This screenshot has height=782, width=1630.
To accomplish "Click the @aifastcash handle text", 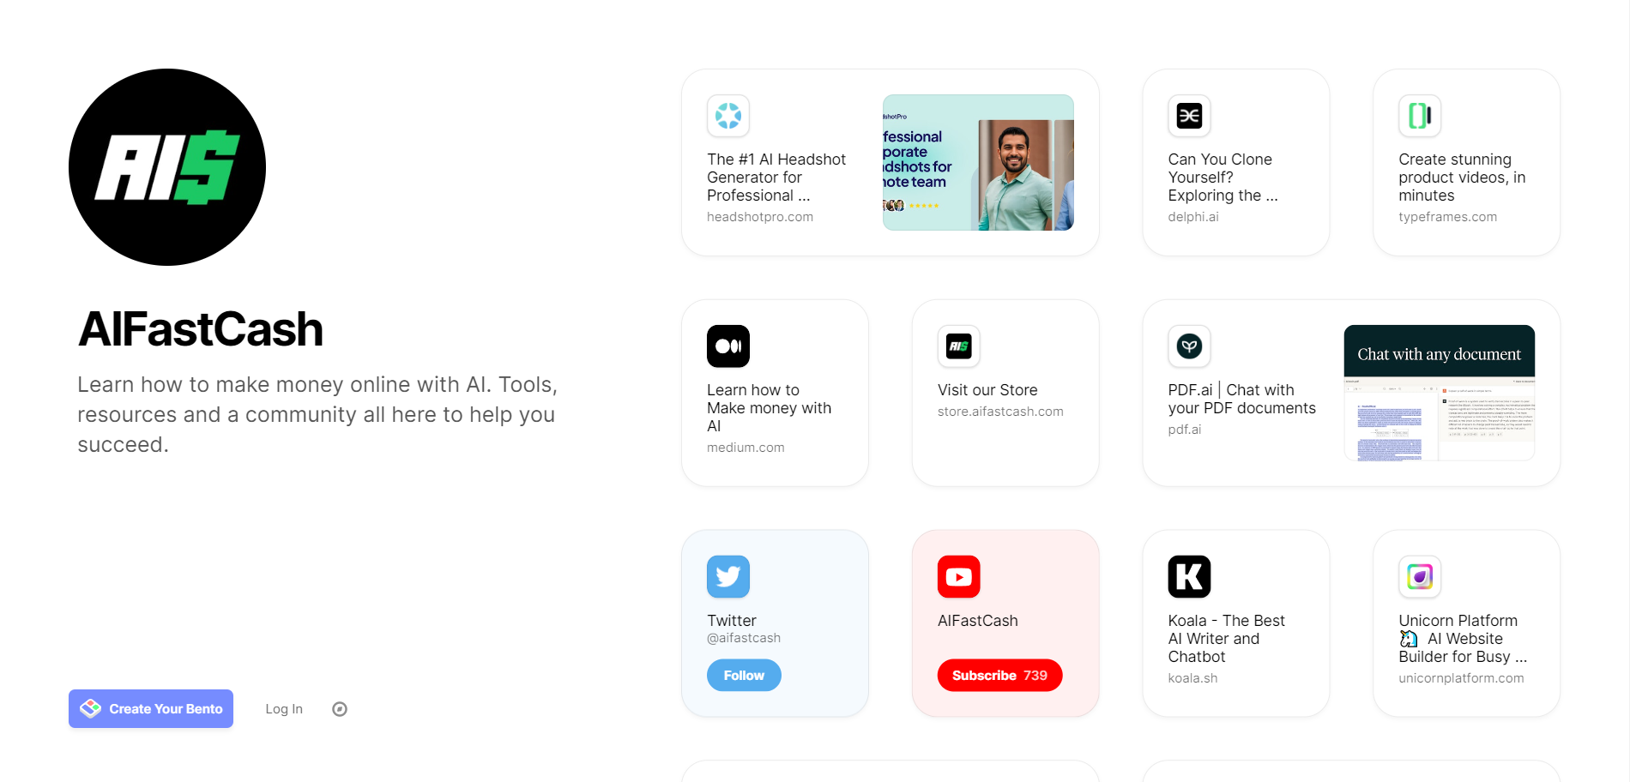I will (744, 638).
